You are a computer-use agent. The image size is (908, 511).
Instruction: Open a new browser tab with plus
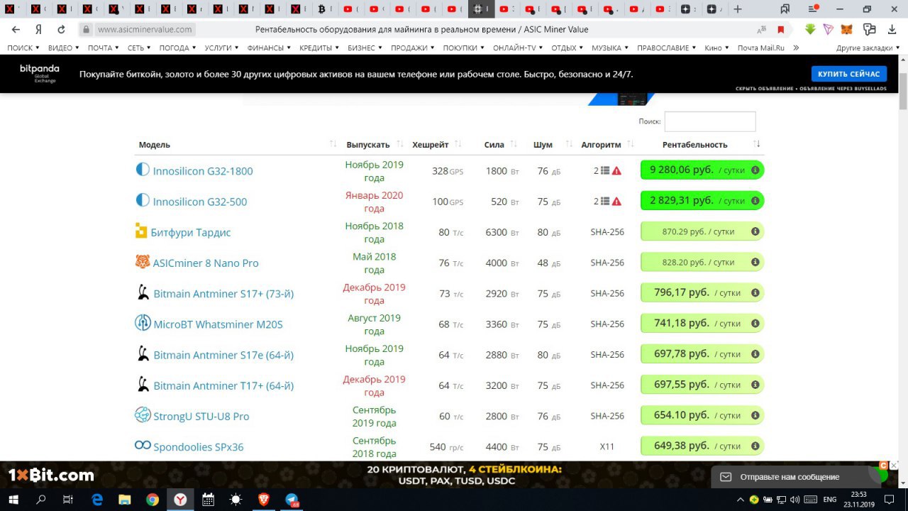[738, 9]
